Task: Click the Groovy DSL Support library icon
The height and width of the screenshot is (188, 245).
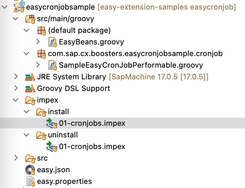Action: click(x=30, y=89)
